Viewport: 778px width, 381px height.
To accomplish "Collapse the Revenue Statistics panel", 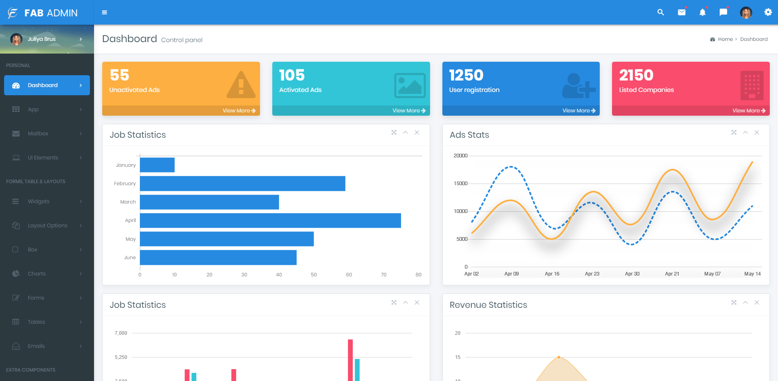I will click(745, 303).
